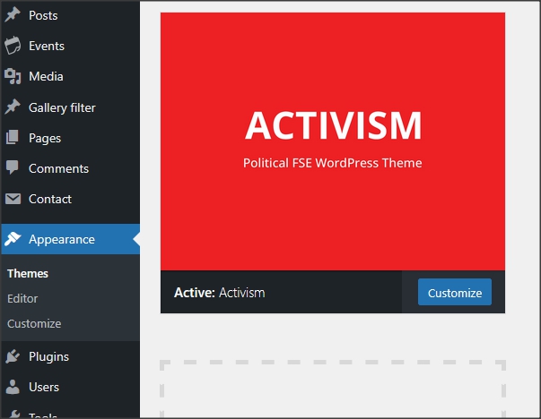Open the Themes submenu item
This screenshot has height=419, width=541.
[x=28, y=273]
